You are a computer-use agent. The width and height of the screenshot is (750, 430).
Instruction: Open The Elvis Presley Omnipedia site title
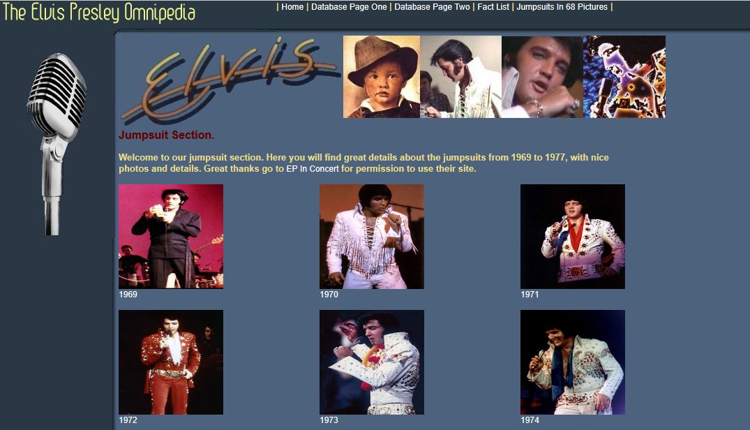(99, 12)
